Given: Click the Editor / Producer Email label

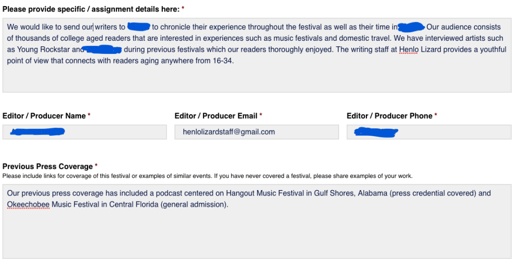Looking at the screenshot, I should [x=216, y=116].
